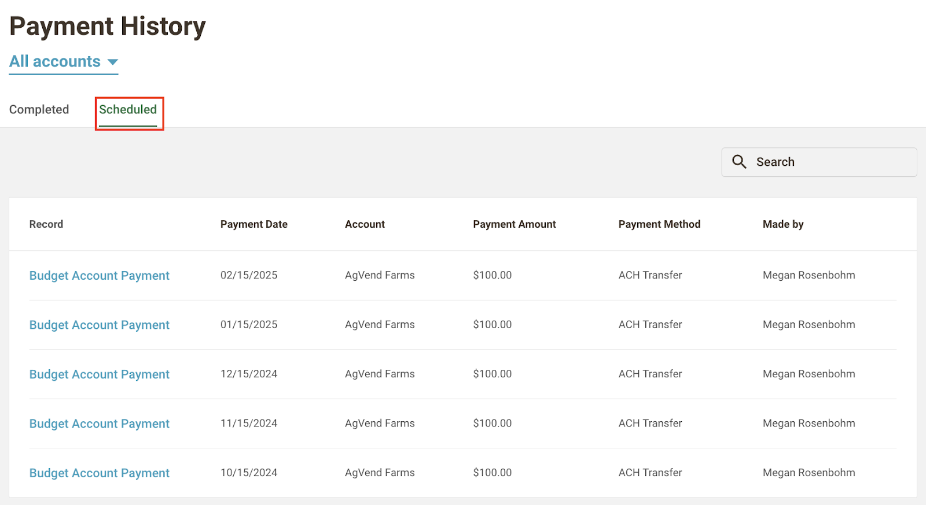This screenshot has width=926, height=505.
Task: Select the Scheduled tab
Action: (128, 110)
